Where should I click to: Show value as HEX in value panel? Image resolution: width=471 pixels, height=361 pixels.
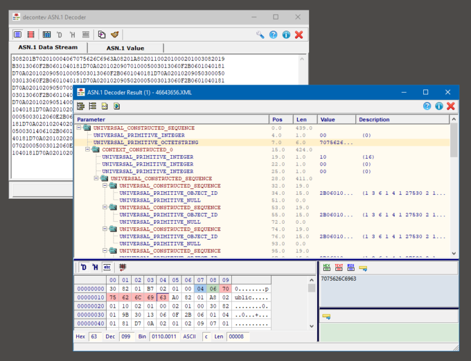327,267
